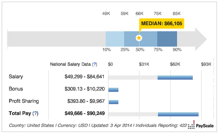Click the yellow MEDIAN: $66,105 callout
The image size is (219, 133).
[x=162, y=23]
